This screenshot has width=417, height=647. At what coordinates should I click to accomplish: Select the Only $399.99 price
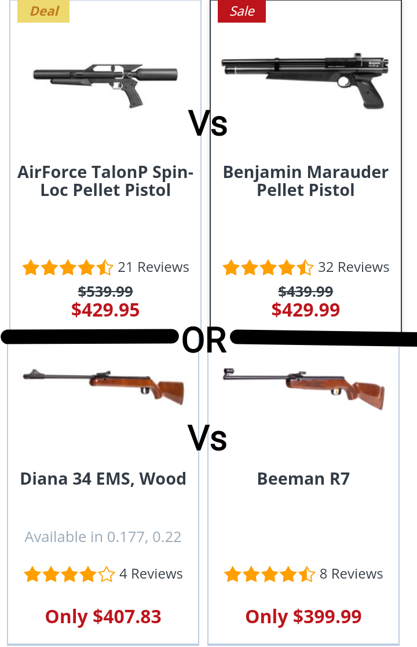[x=303, y=617]
